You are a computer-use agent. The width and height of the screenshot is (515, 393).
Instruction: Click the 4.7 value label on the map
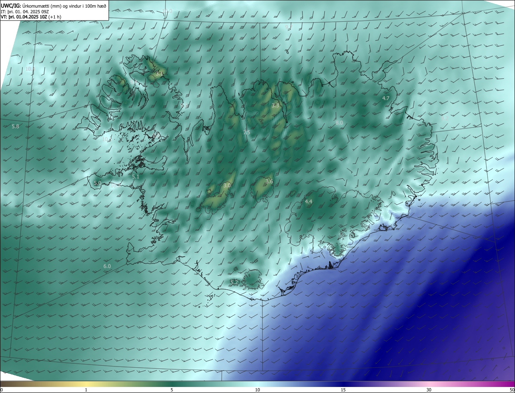point(386,98)
